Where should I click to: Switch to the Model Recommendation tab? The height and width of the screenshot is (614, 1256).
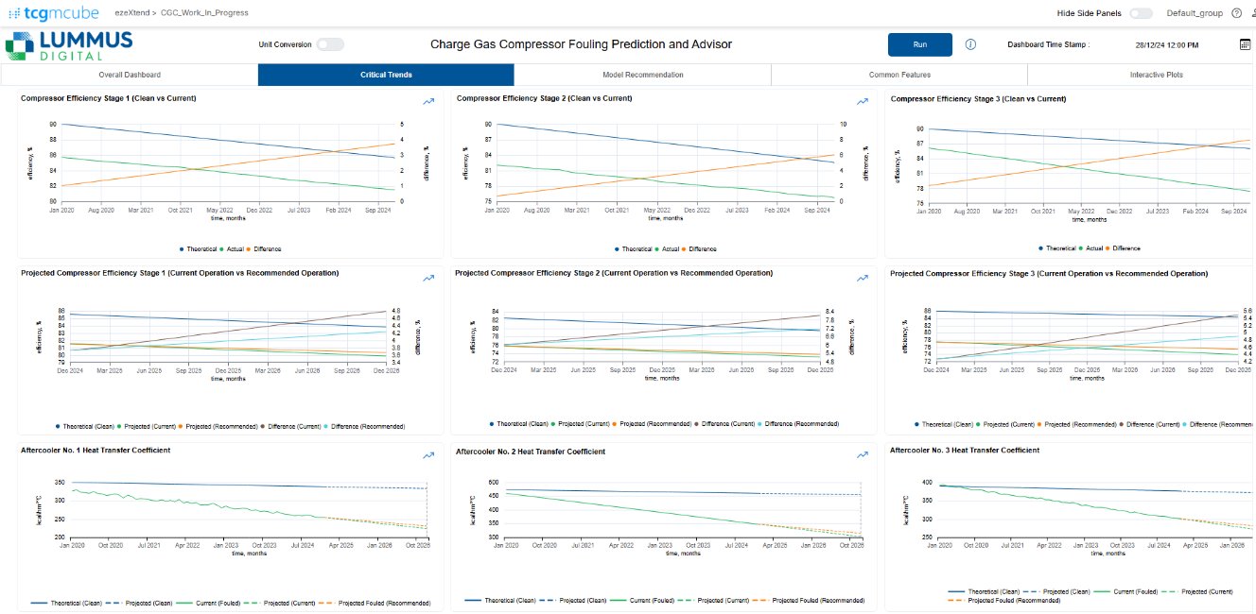point(642,75)
